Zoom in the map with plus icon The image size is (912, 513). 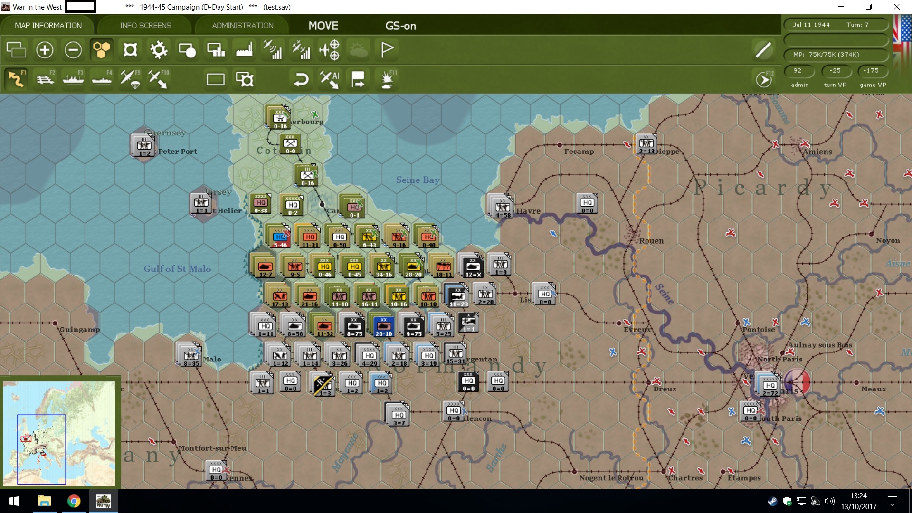pyautogui.click(x=45, y=49)
